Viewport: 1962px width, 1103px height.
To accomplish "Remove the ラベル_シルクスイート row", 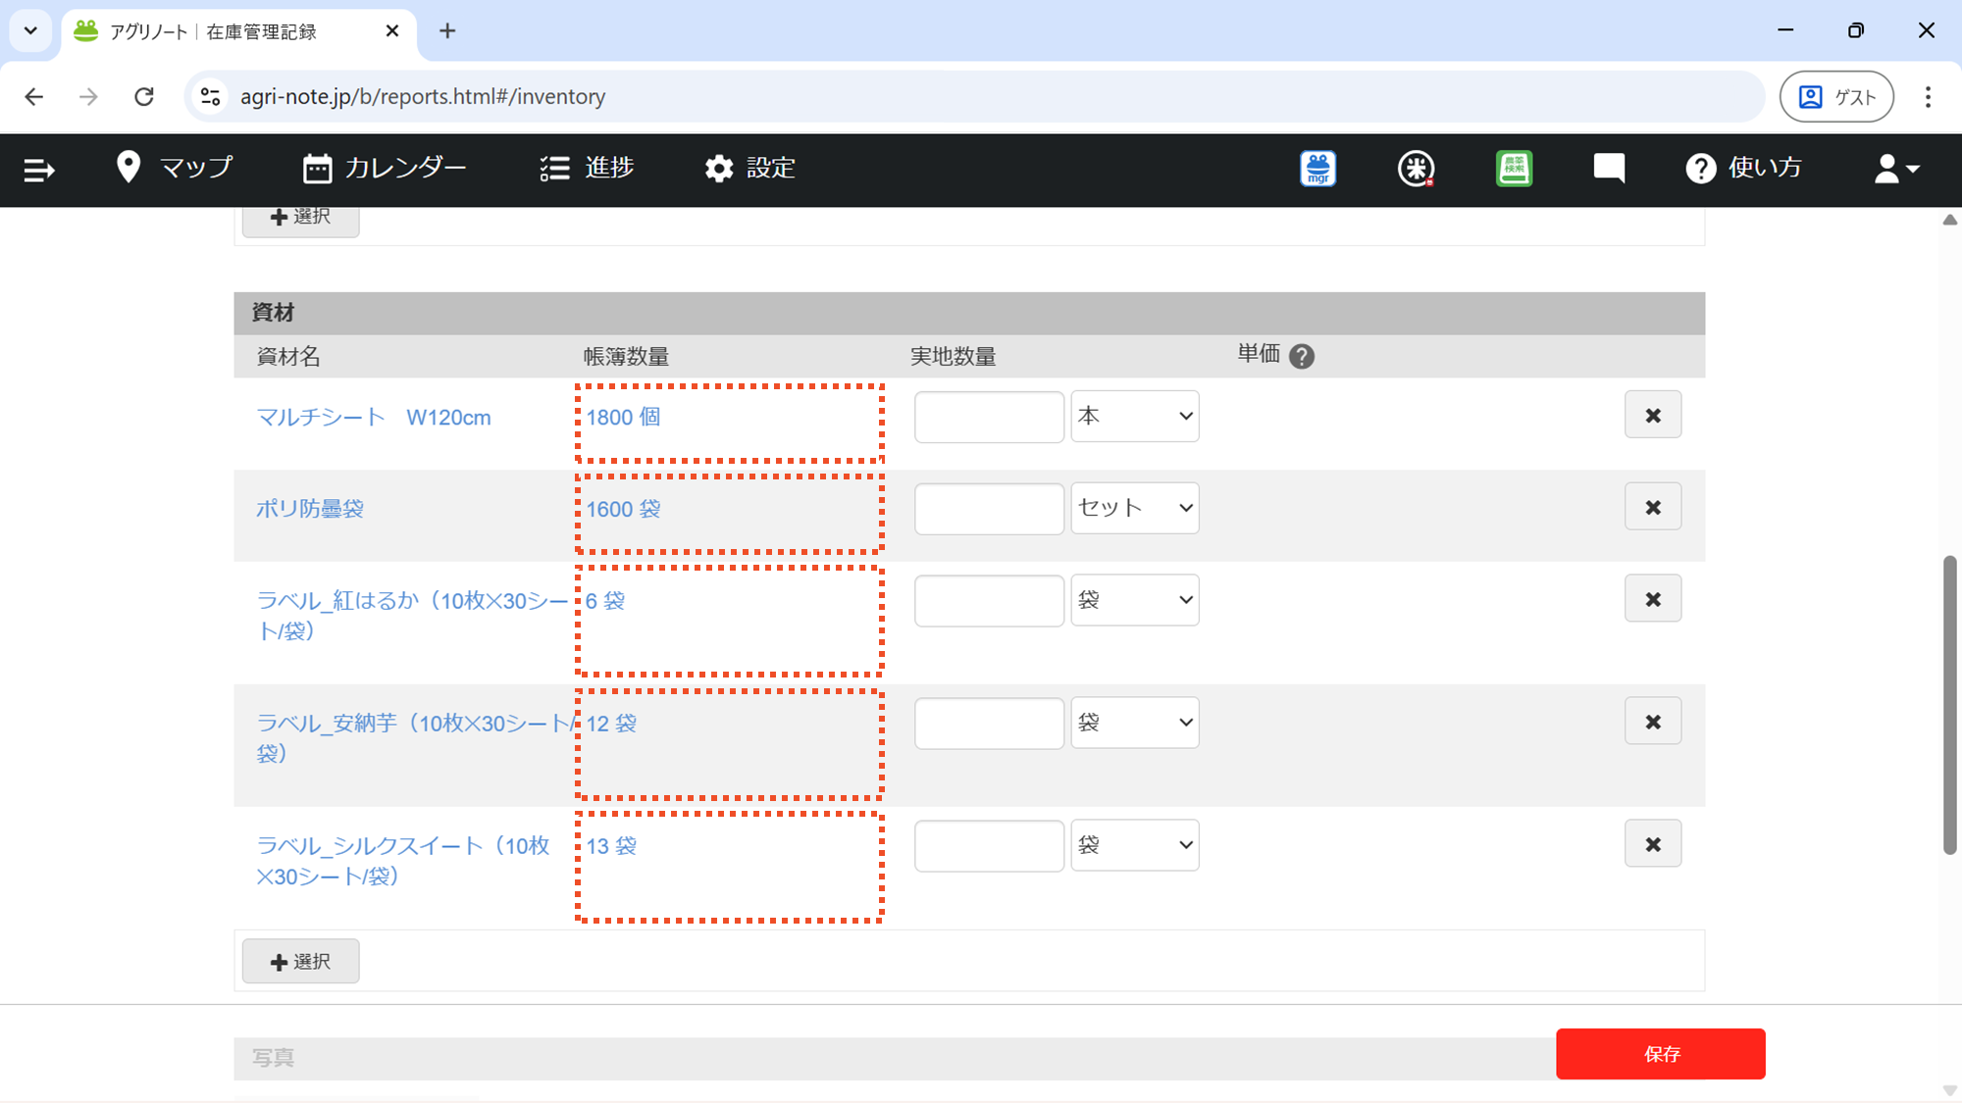I will click(1653, 844).
